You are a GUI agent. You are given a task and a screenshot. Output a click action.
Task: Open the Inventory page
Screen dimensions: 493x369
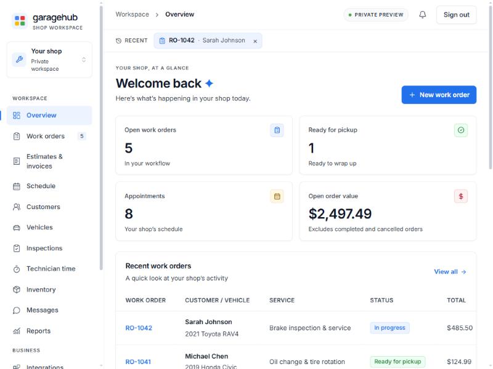(49, 290)
